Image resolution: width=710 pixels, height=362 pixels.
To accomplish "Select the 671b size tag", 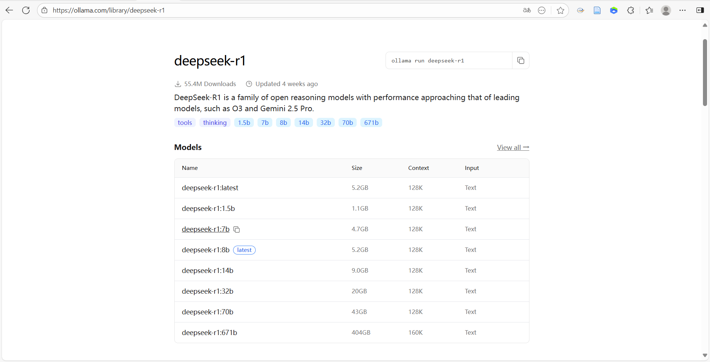I will pyautogui.click(x=371, y=123).
